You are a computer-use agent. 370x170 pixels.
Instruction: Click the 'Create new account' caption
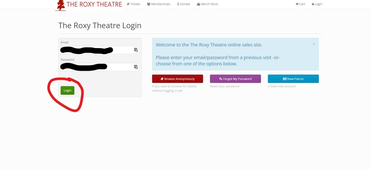point(282,86)
